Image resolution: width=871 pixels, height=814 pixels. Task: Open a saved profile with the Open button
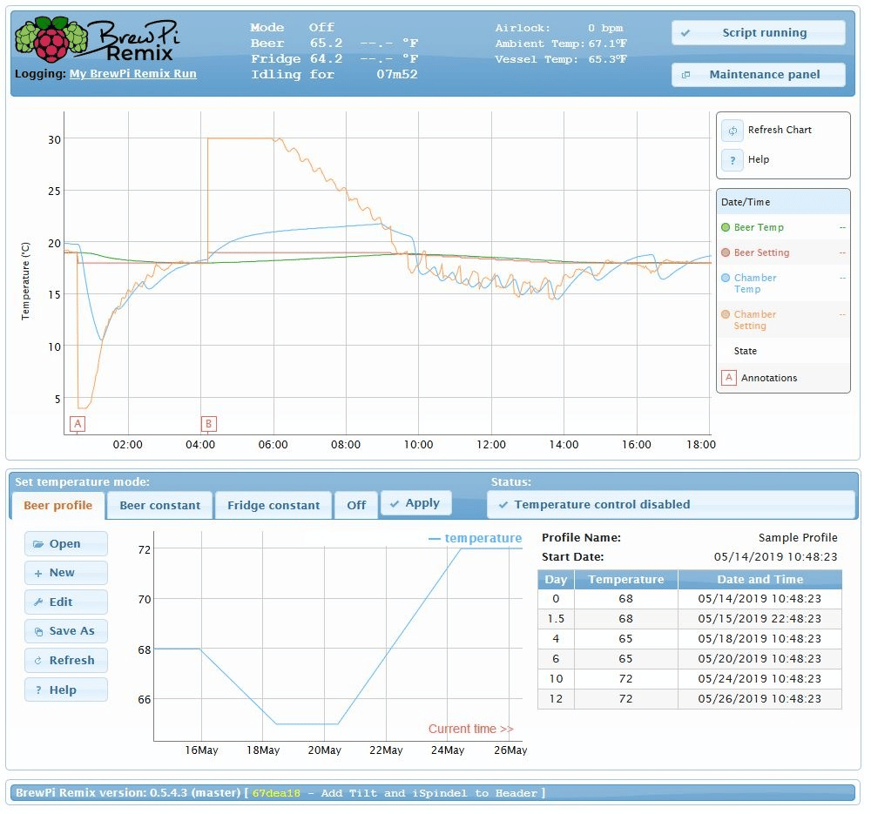coord(66,544)
